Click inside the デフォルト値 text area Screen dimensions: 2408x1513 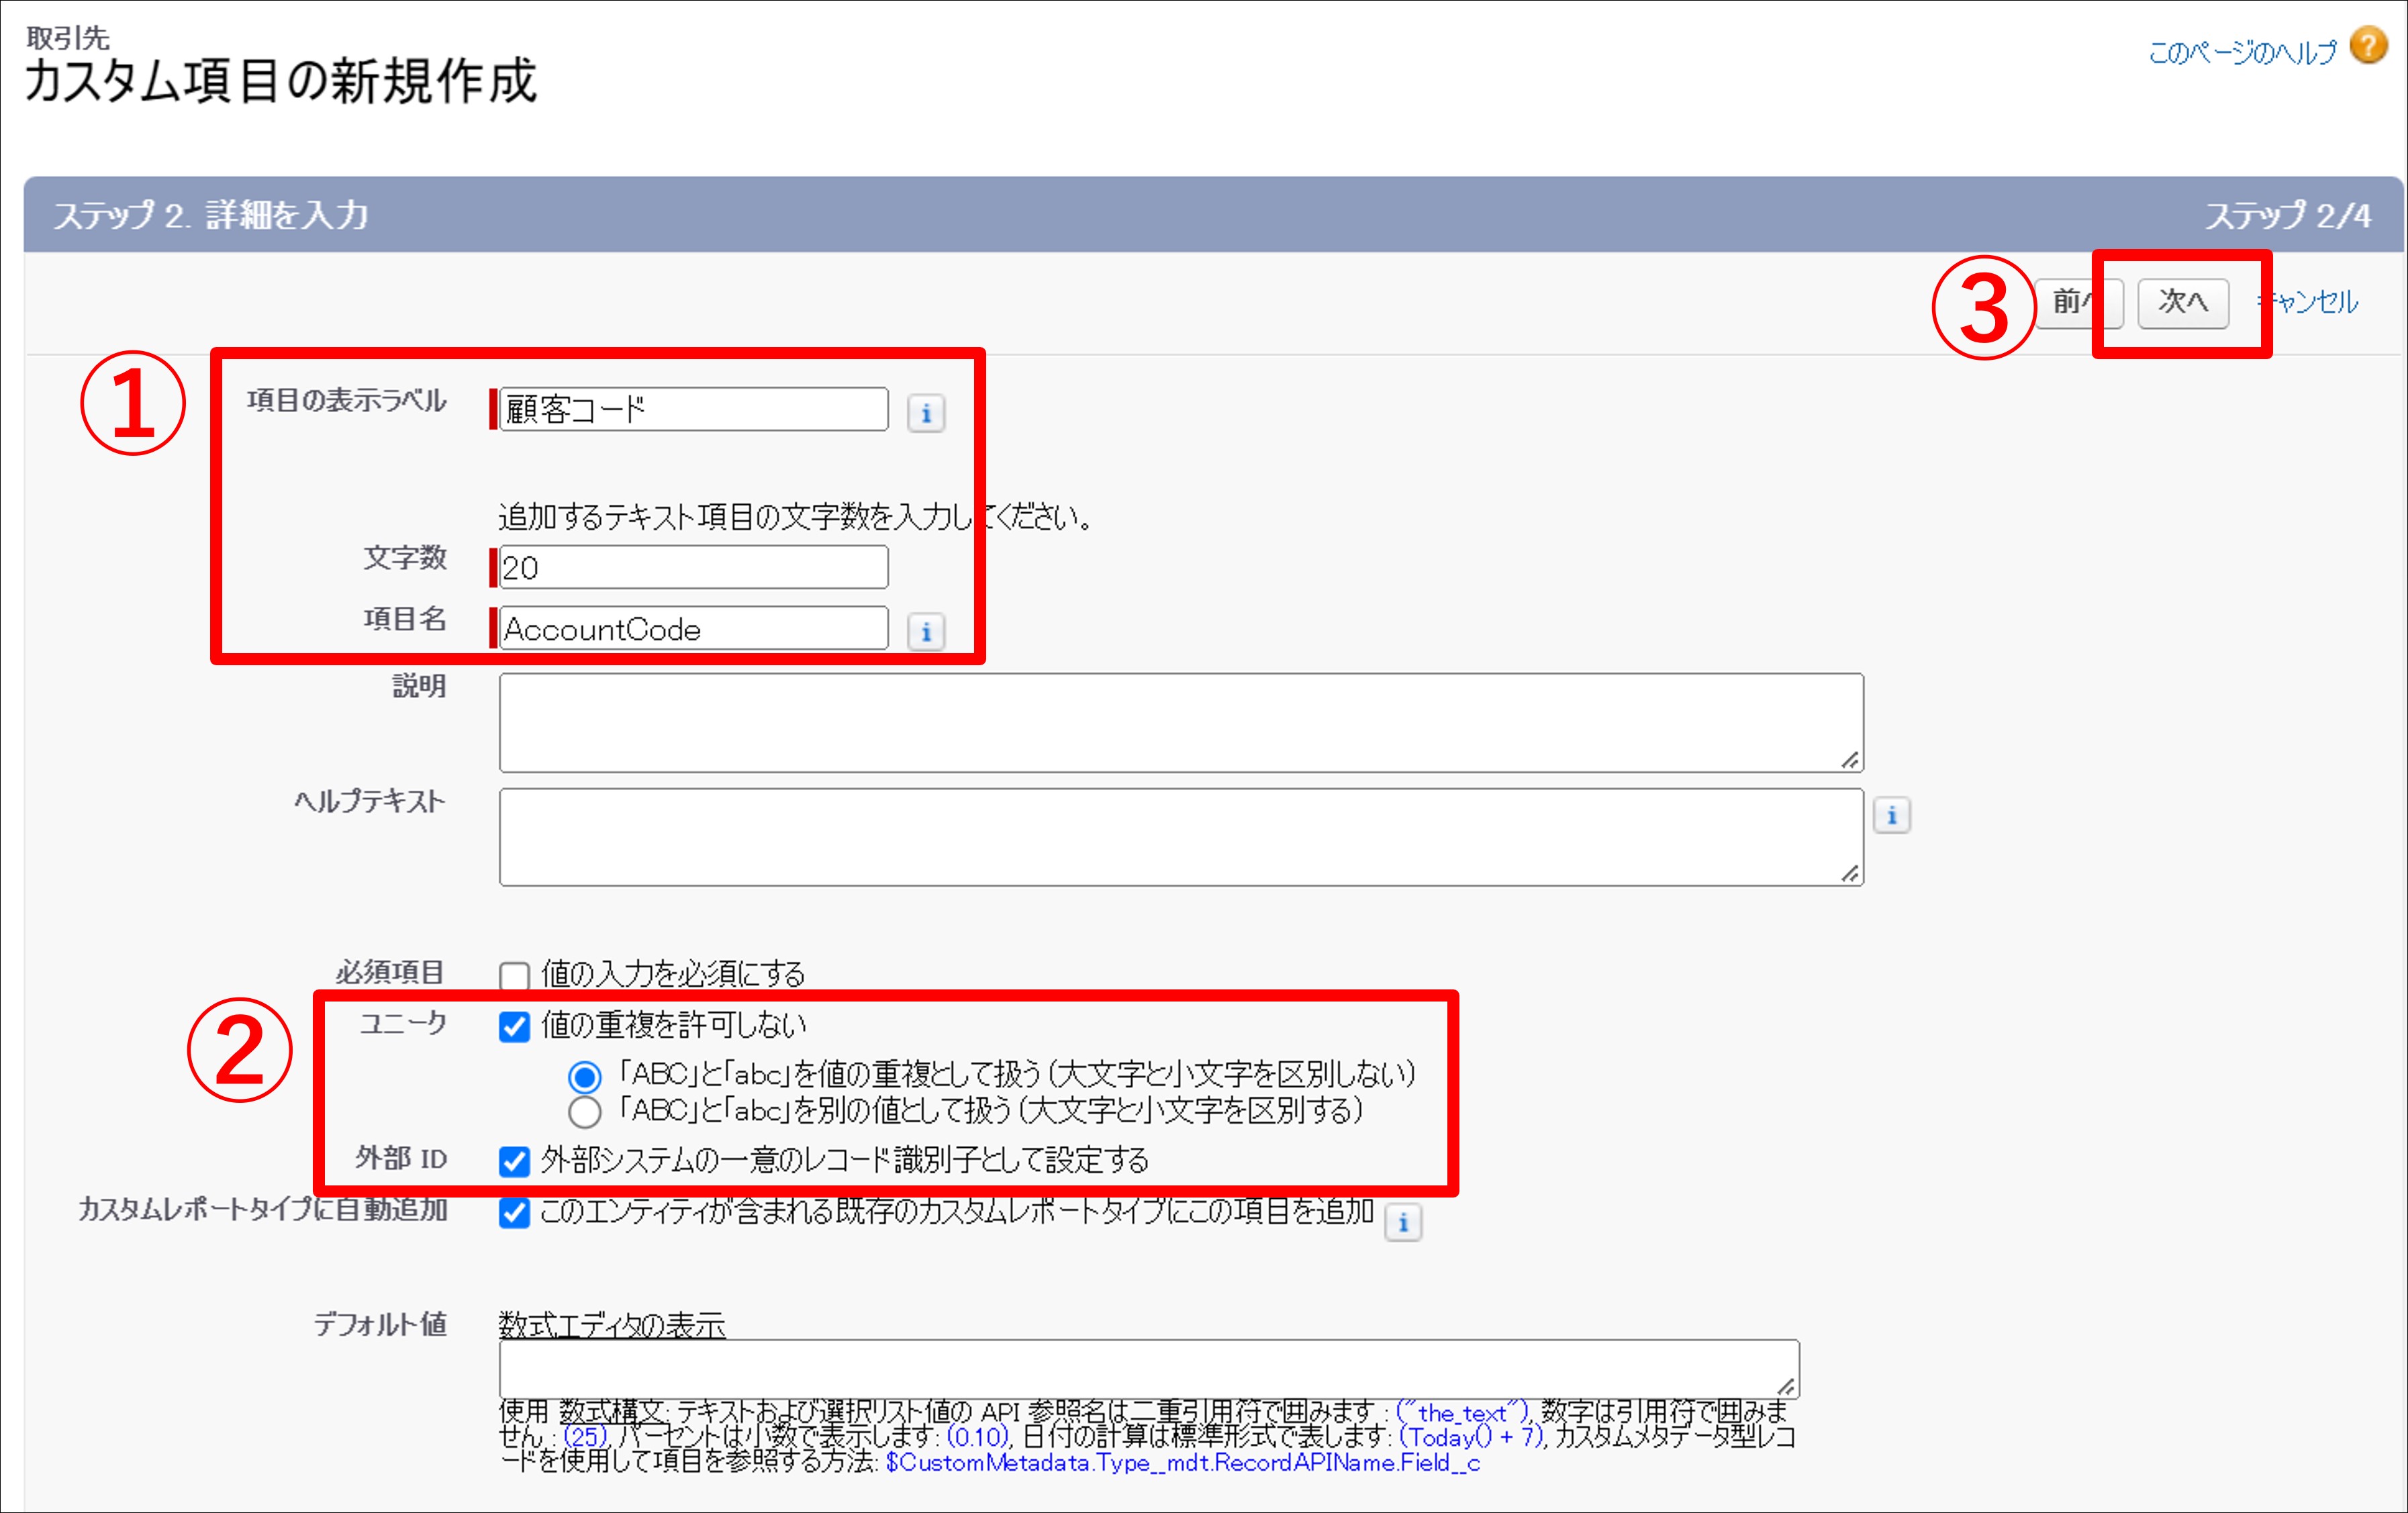1149,1369
